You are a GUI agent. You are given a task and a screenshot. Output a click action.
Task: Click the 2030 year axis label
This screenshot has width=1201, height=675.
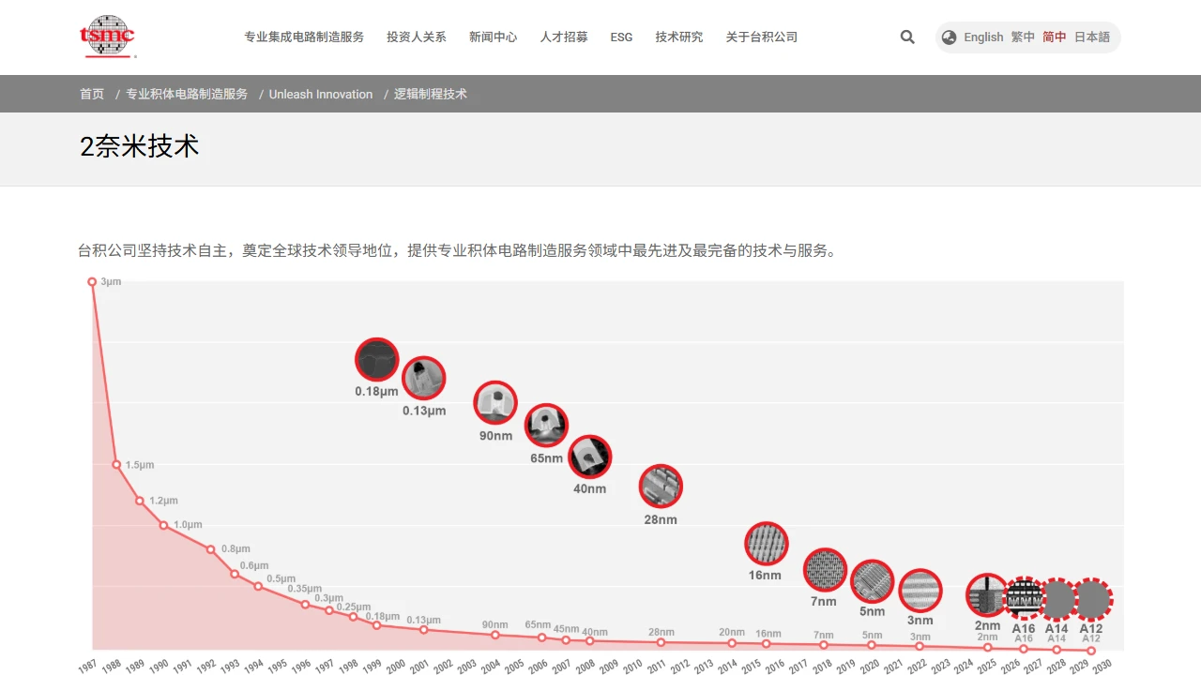tap(1103, 666)
